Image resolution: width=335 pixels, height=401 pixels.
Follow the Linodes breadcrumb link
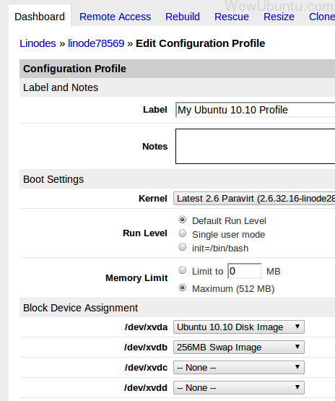[38, 43]
